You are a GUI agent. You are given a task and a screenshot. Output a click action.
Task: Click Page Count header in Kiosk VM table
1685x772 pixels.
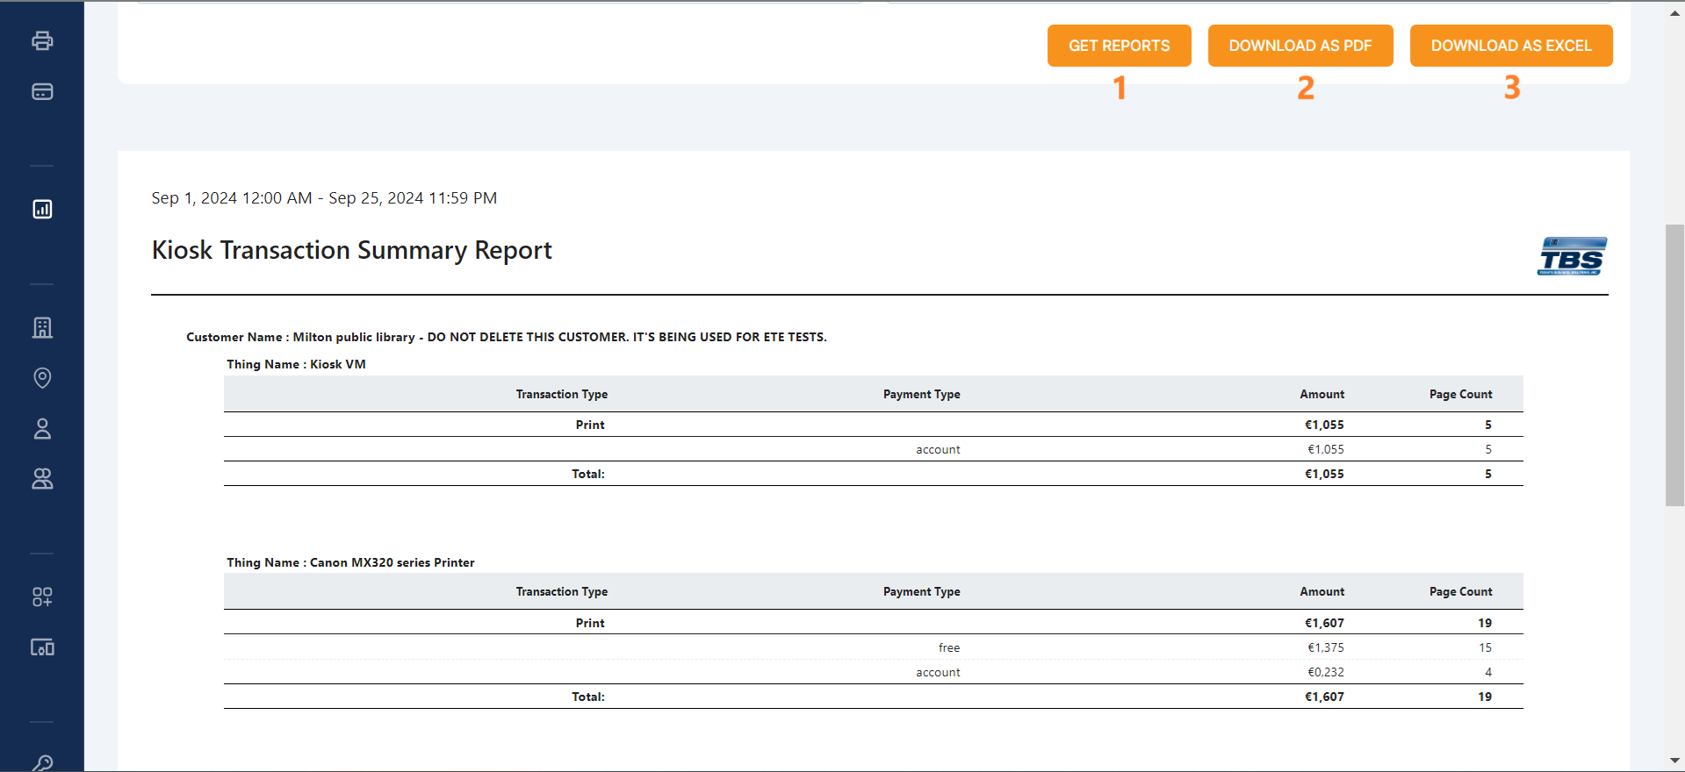[x=1460, y=395]
